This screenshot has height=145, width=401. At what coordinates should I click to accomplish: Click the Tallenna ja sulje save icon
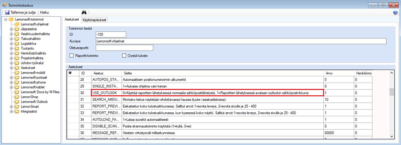tap(7, 12)
